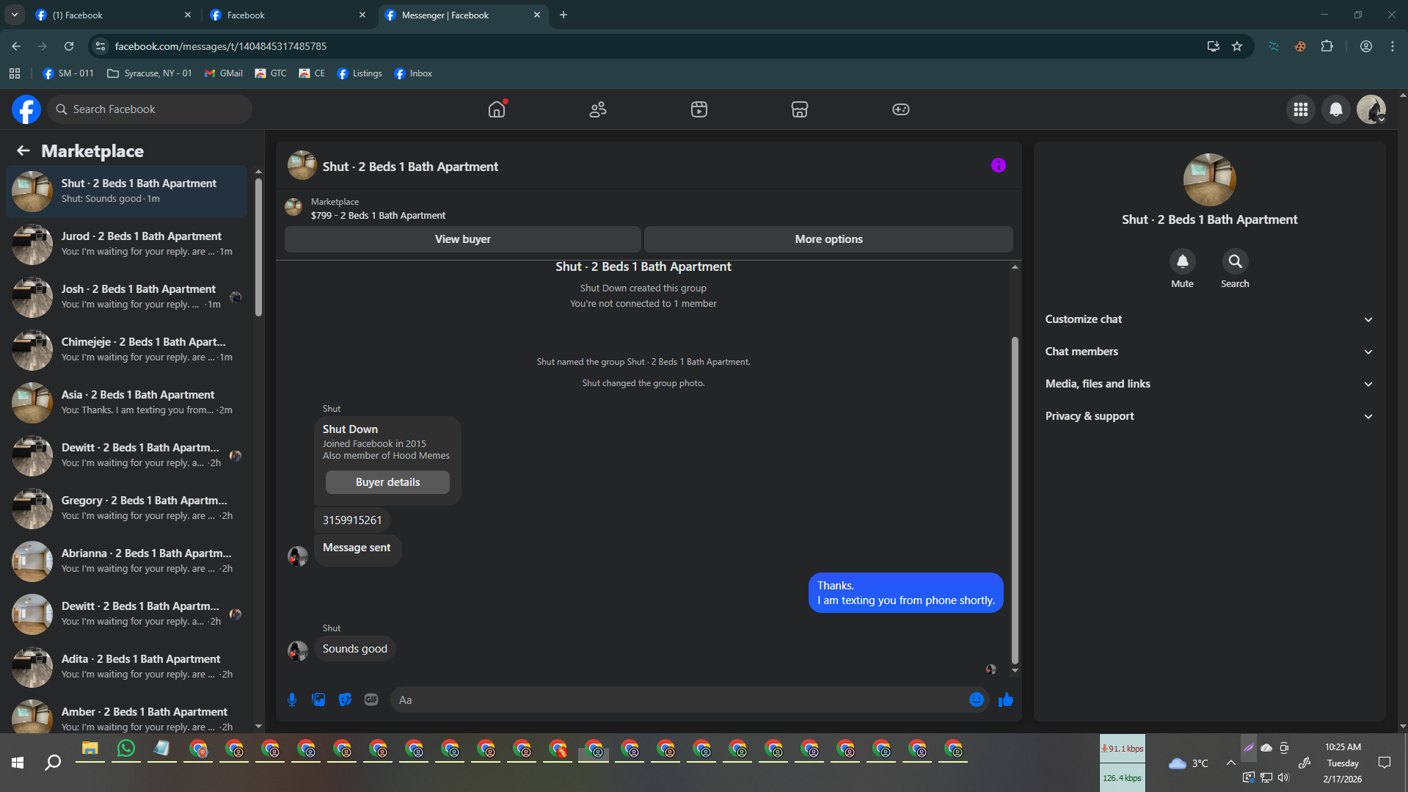The image size is (1408, 792).
Task: Choose a GIF icon
Action: coord(371,700)
